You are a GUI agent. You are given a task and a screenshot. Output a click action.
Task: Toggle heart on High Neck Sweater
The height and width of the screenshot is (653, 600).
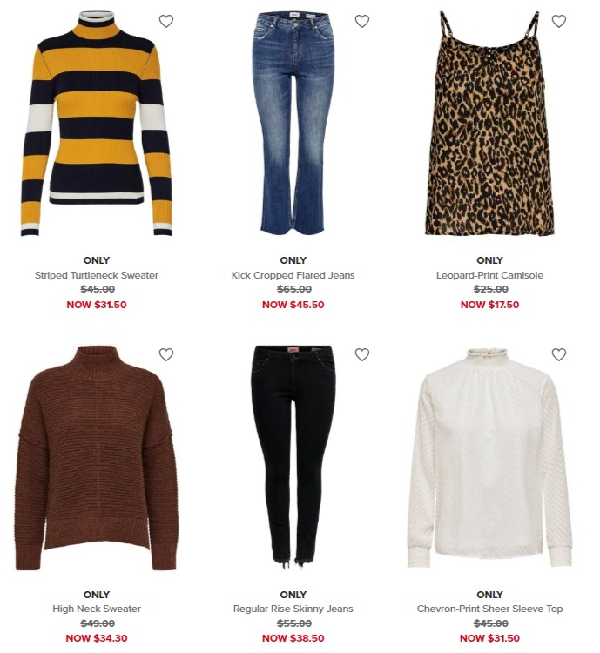[166, 354]
